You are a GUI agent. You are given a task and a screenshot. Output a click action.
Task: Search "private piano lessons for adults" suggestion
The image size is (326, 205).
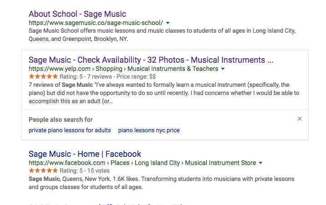click(x=70, y=130)
